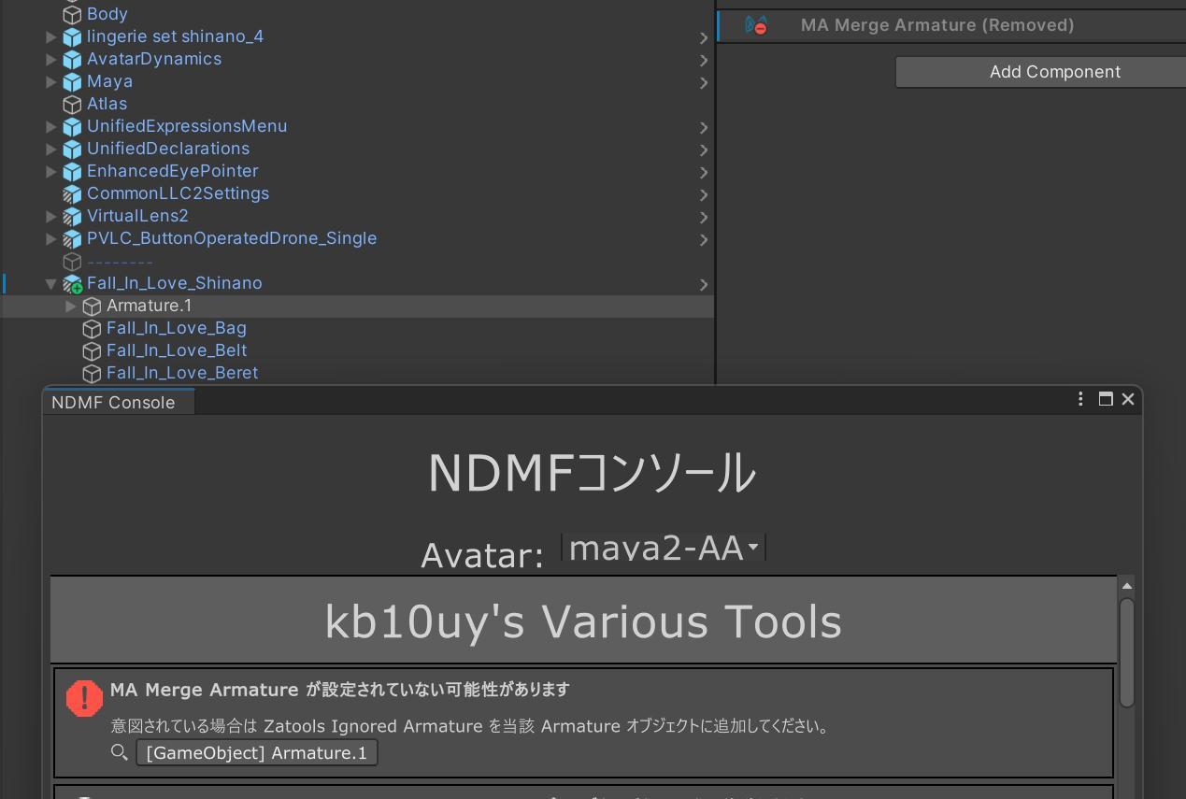Viewport: 1186px width, 799px height.
Task: Select the EnhancedEyePointer object
Action: 172,171
